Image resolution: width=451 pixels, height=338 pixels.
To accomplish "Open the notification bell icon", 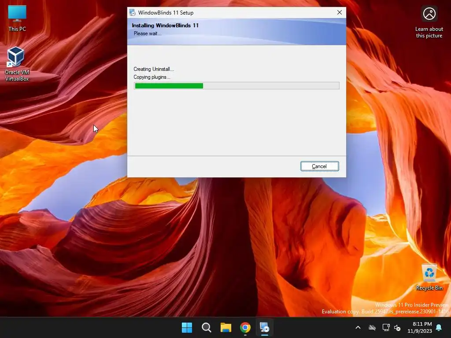I will 439,327.
